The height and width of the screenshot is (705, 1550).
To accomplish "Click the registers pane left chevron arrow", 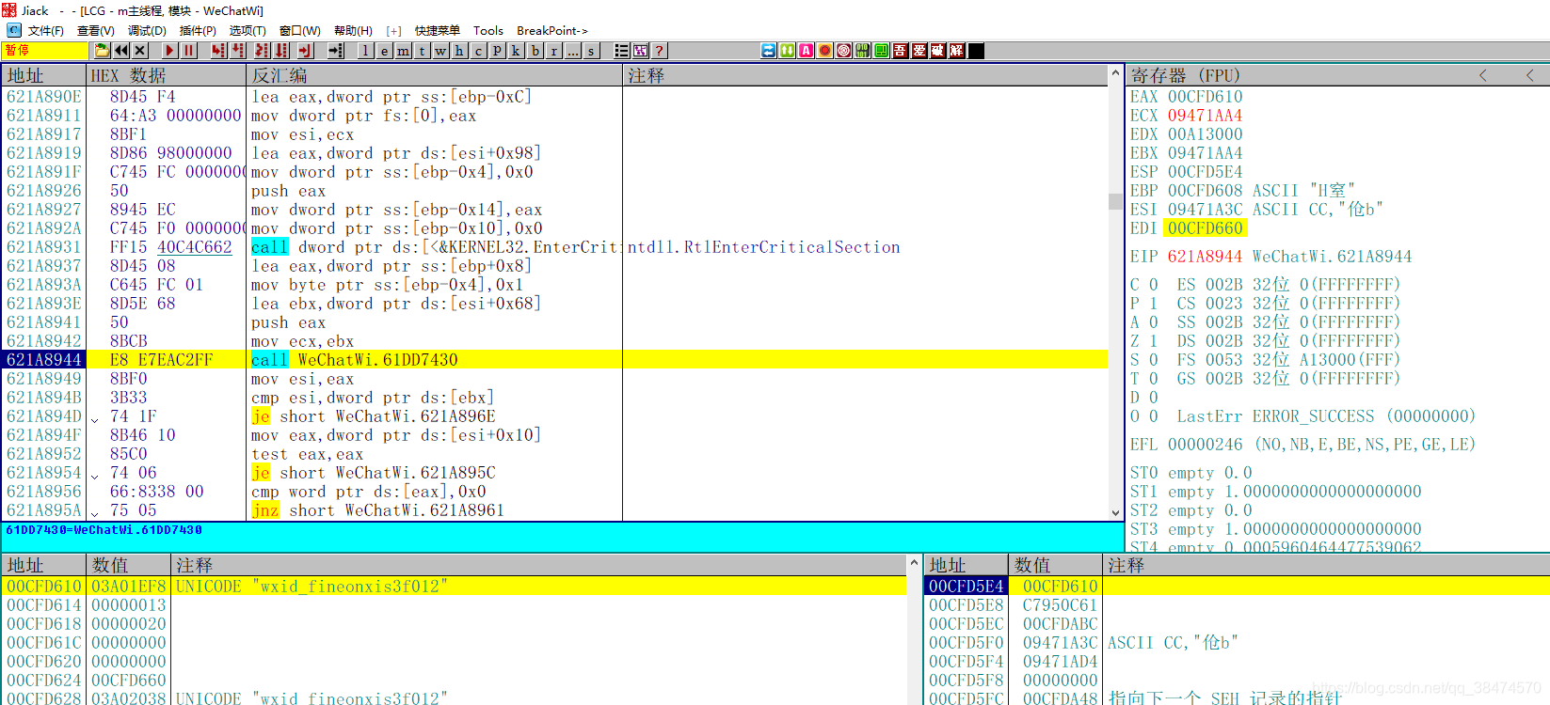I will click(x=1483, y=75).
